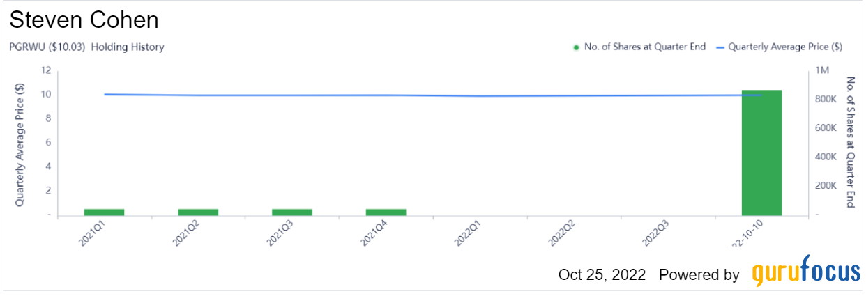Select the 2021Q4 green bar
Viewport: 866px width, 296px height.
tap(386, 212)
